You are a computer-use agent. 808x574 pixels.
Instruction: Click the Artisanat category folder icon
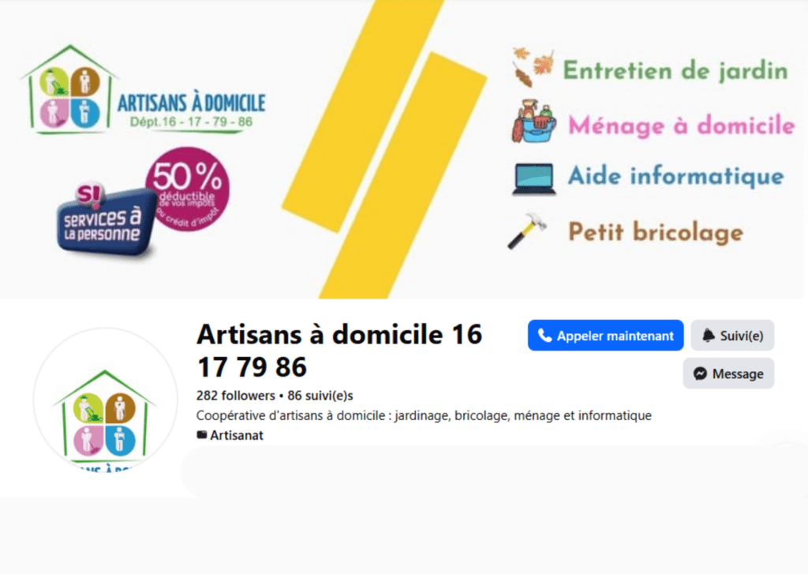(x=202, y=435)
